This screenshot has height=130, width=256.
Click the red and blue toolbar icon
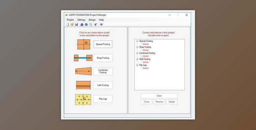(96, 24)
